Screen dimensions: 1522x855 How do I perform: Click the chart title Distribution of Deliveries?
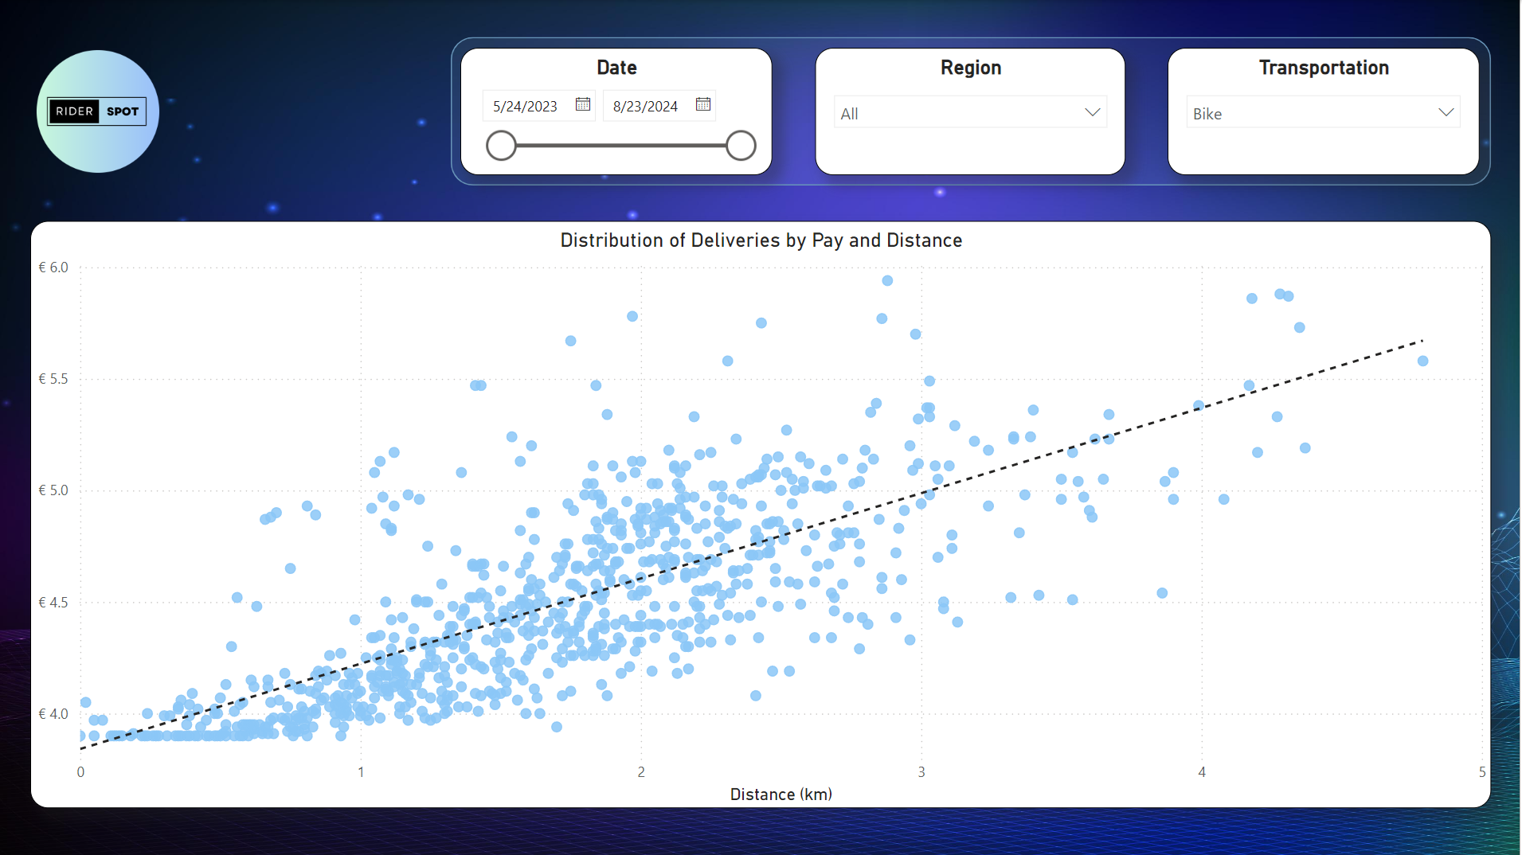(761, 240)
